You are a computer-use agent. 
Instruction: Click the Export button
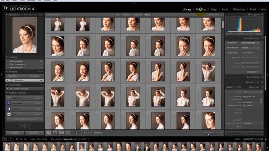(x=34, y=133)
